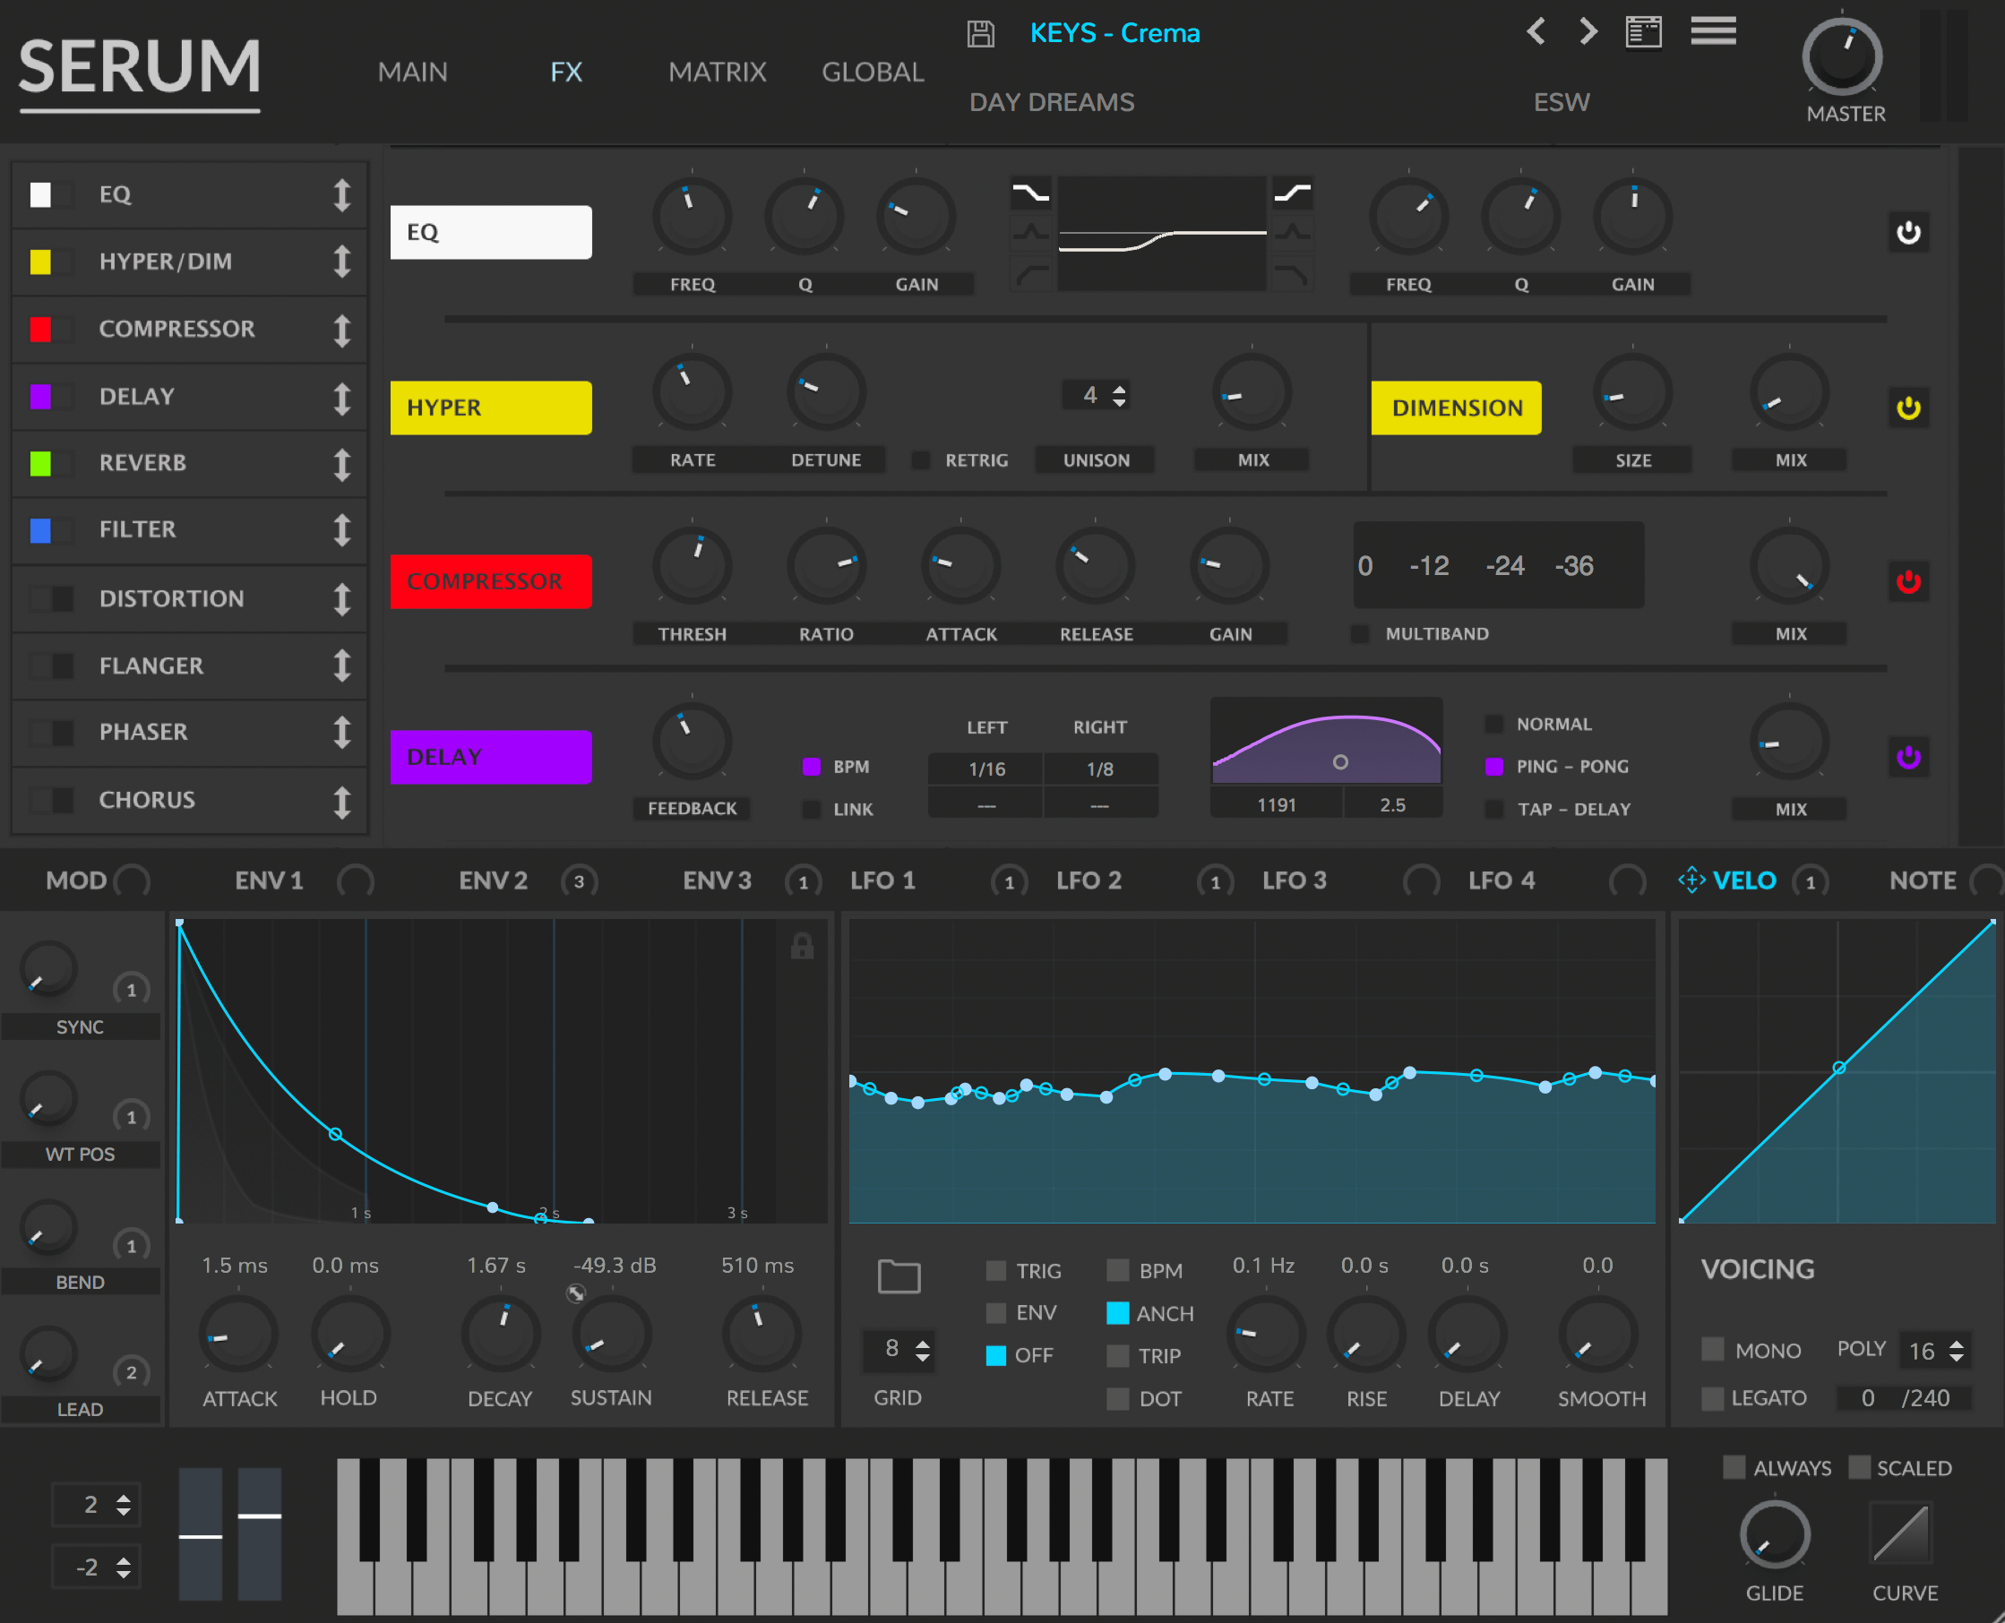
Task: Select the ENV 2 modulator tab
Action: pos(493,880)
